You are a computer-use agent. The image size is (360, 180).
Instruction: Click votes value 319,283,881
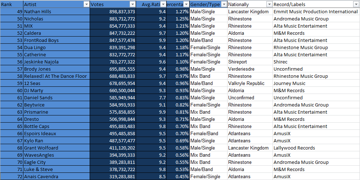point(113,177)
